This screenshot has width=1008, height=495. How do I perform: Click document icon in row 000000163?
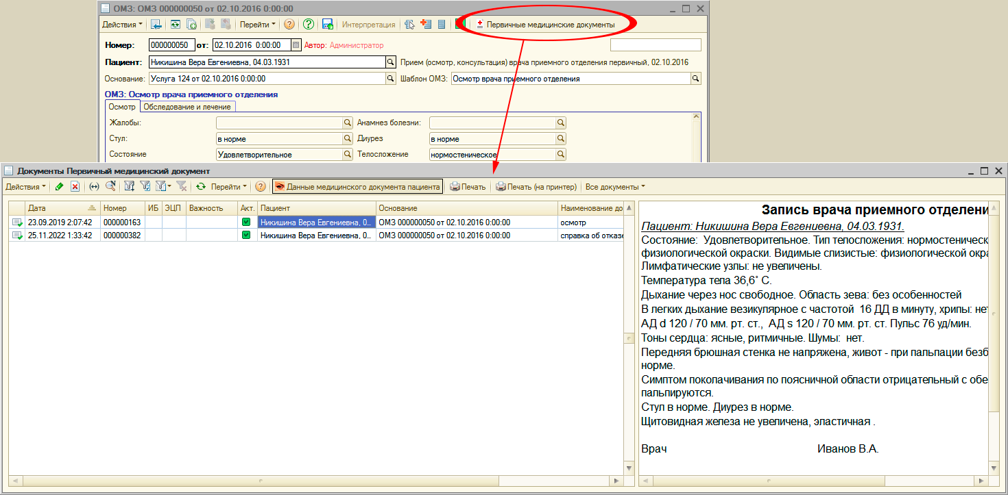[x=16, y=222]
